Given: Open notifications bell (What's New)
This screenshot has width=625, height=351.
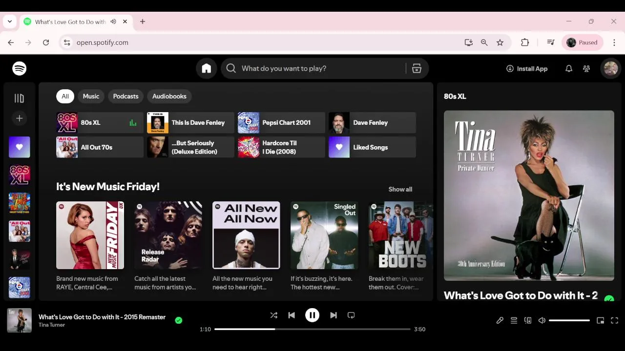Looking at the screenshot, I should (x=569, y=69).
